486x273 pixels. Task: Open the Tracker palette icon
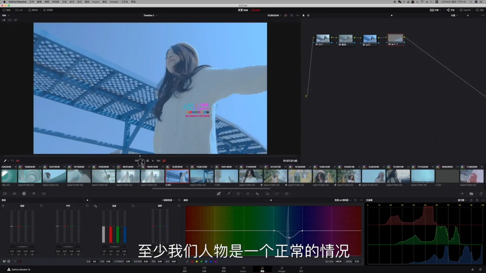[x=248, y=194]
